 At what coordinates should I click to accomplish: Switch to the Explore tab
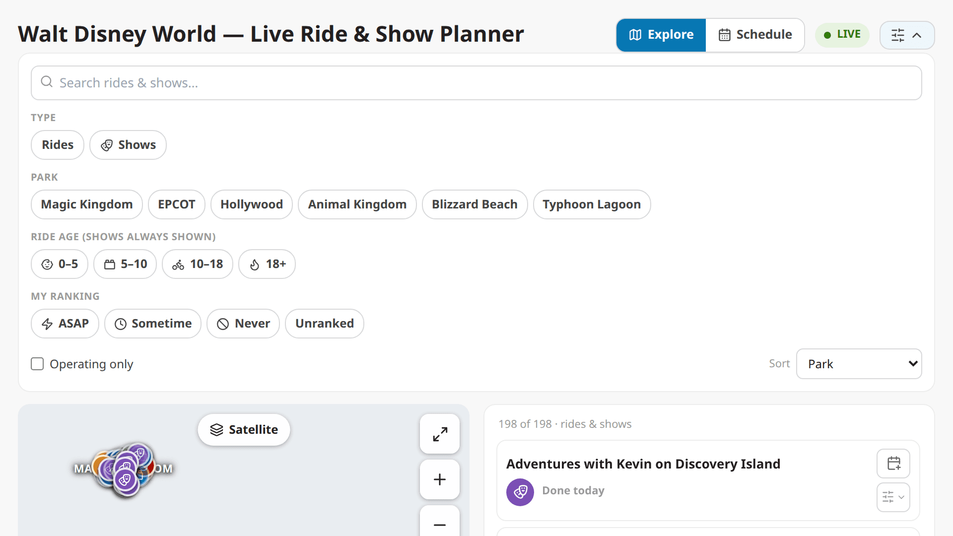(x=661, y=35)
